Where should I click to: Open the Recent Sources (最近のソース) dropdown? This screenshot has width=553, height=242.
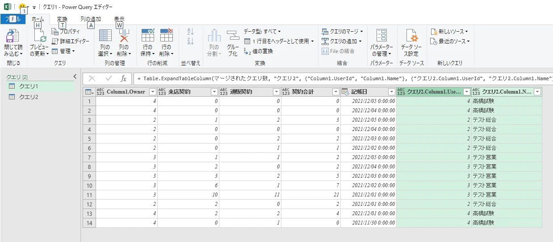point(450,41)
